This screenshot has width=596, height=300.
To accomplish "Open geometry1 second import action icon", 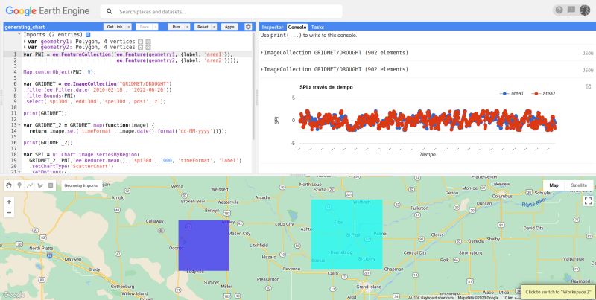I will click(148, 42).
